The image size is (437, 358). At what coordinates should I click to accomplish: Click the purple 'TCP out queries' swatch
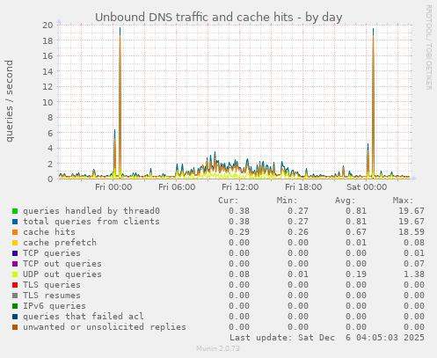click(15, 264)
